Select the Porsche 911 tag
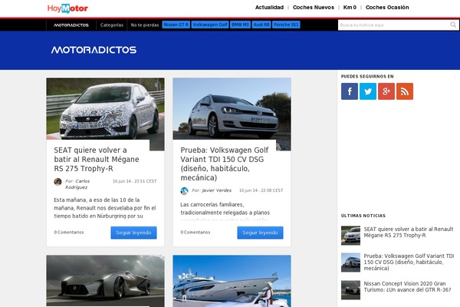 286,25
